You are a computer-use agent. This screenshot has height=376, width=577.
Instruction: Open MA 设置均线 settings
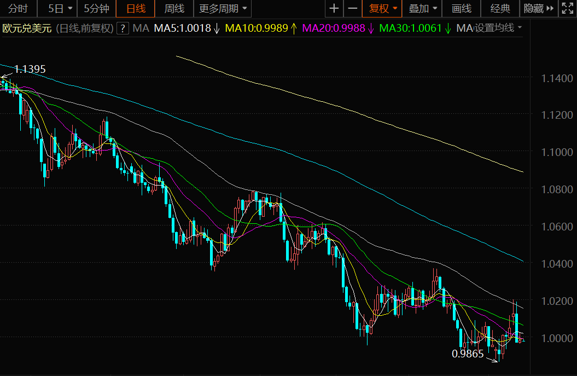489,28
